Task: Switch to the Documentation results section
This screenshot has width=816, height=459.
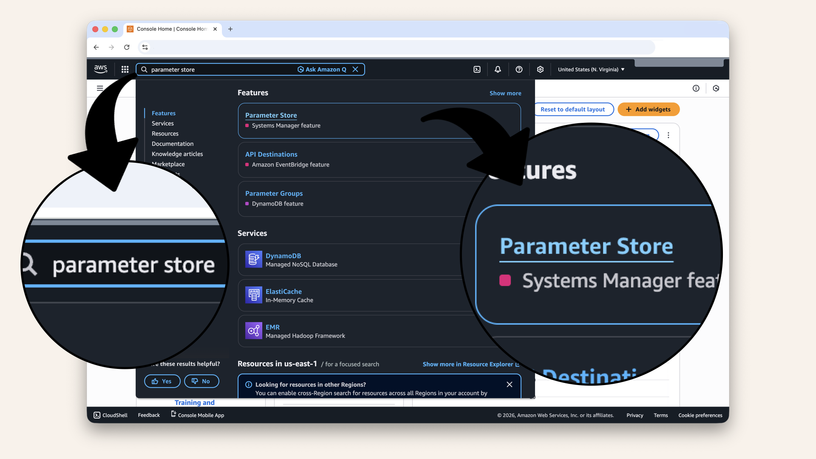Action: [172, 144]
